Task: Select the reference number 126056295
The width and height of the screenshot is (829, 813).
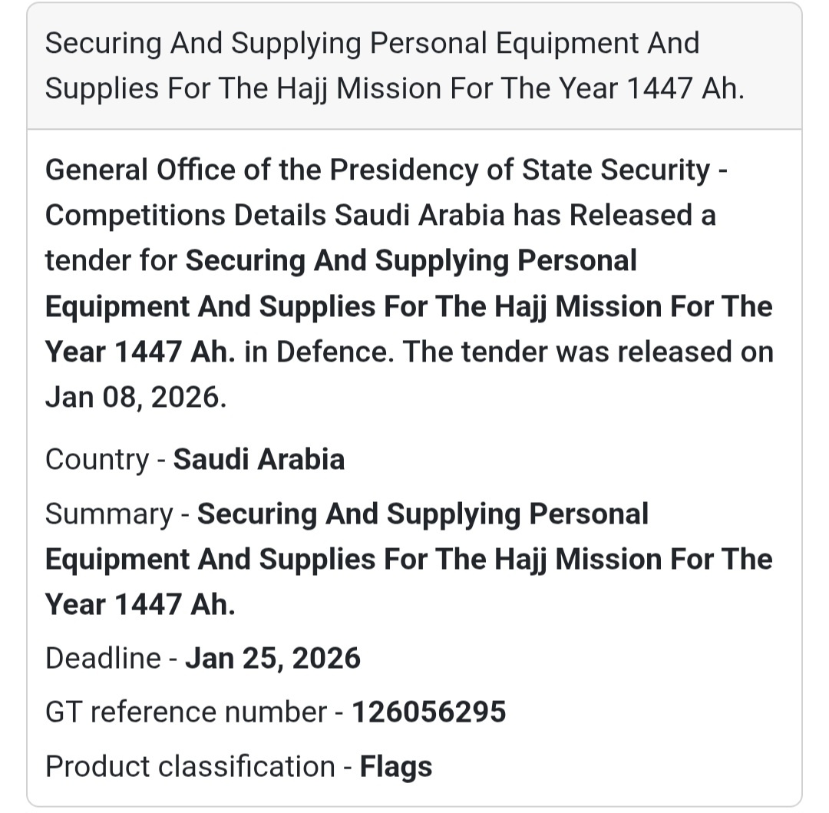Action: click(x=428, y=712)
